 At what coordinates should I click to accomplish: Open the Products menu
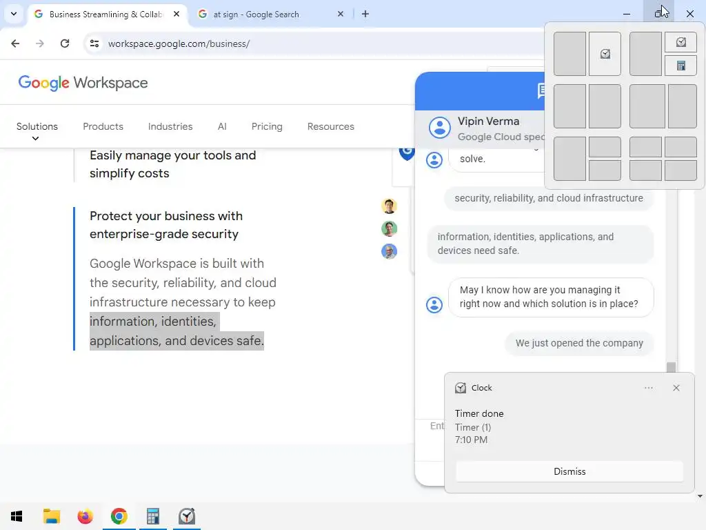[x=103, y=127]
